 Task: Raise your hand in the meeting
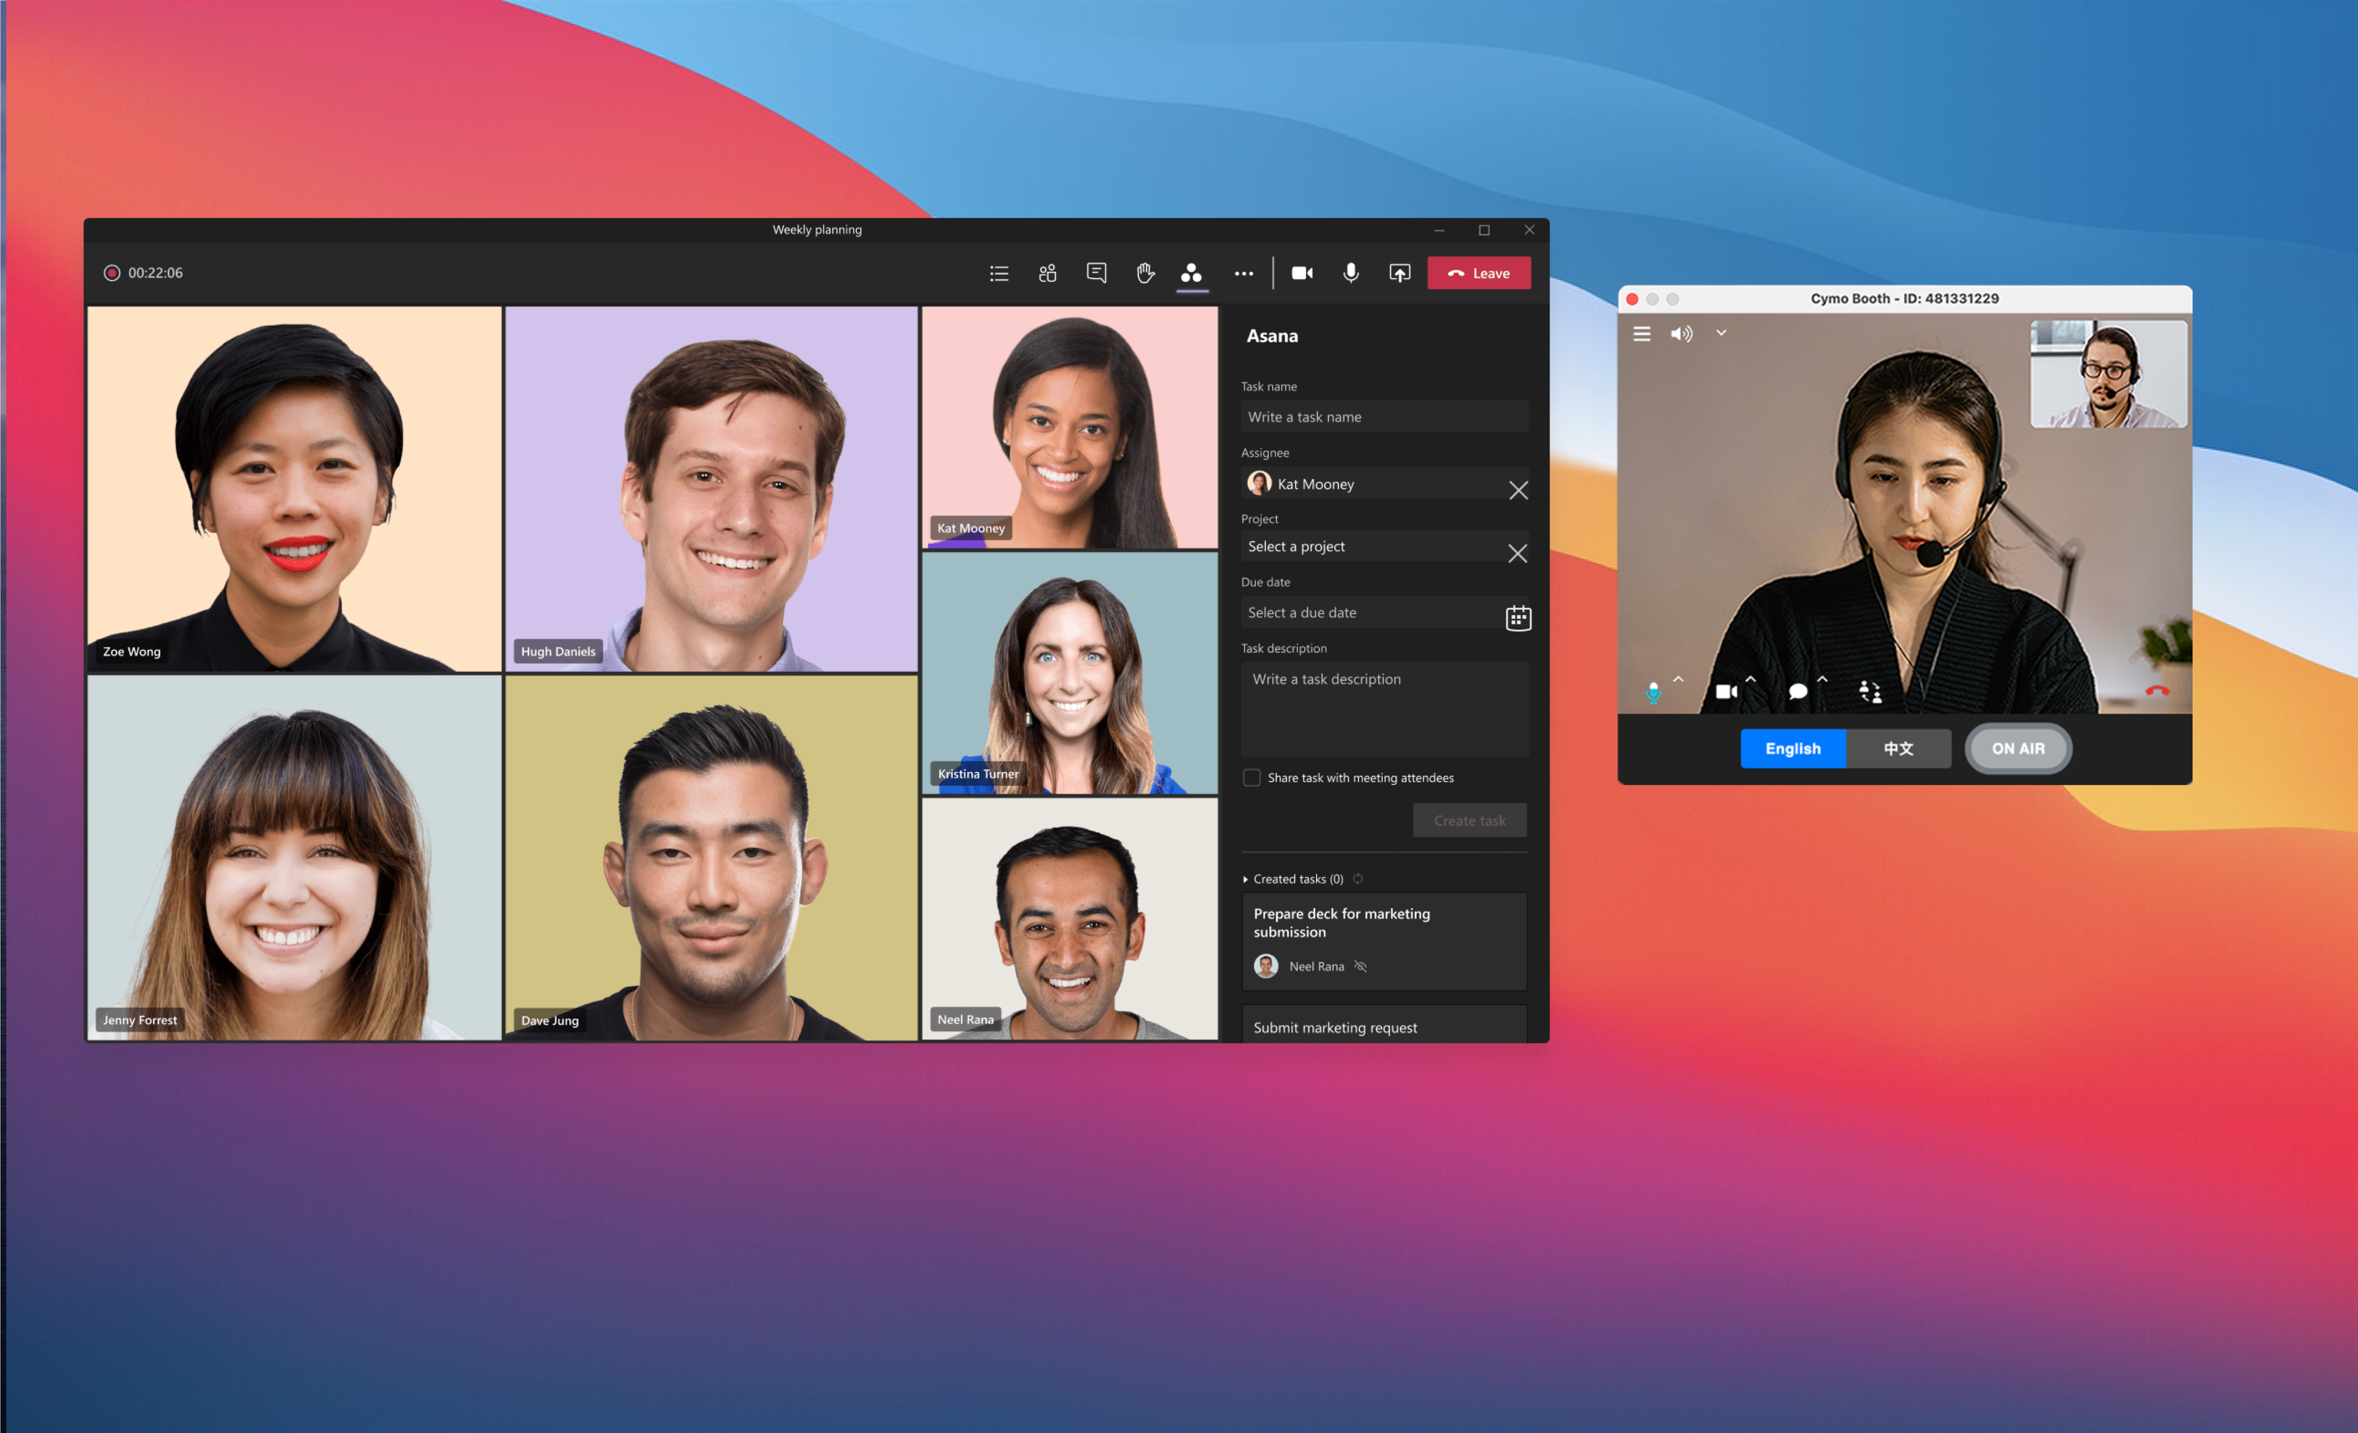pos(1145,274)
